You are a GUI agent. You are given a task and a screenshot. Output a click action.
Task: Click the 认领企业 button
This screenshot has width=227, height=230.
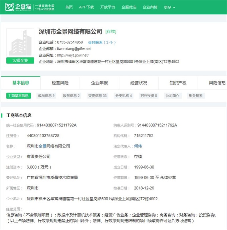[20, 60]
